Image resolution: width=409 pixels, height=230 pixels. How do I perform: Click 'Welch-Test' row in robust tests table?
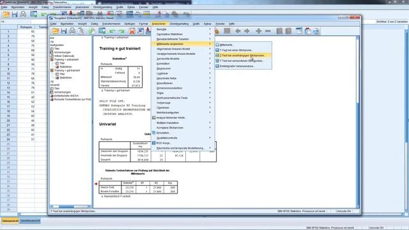click(138, 187)
